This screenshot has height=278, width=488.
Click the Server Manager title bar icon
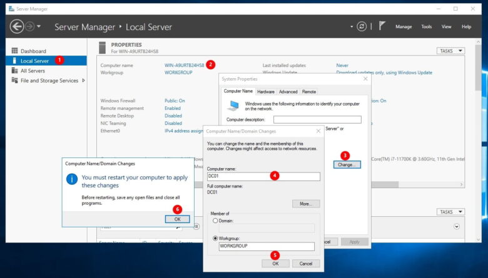(11, 9)
